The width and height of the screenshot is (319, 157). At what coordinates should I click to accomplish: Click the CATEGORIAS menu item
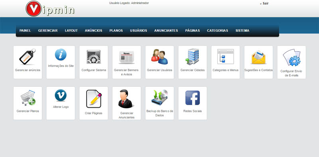pos(217,31)
